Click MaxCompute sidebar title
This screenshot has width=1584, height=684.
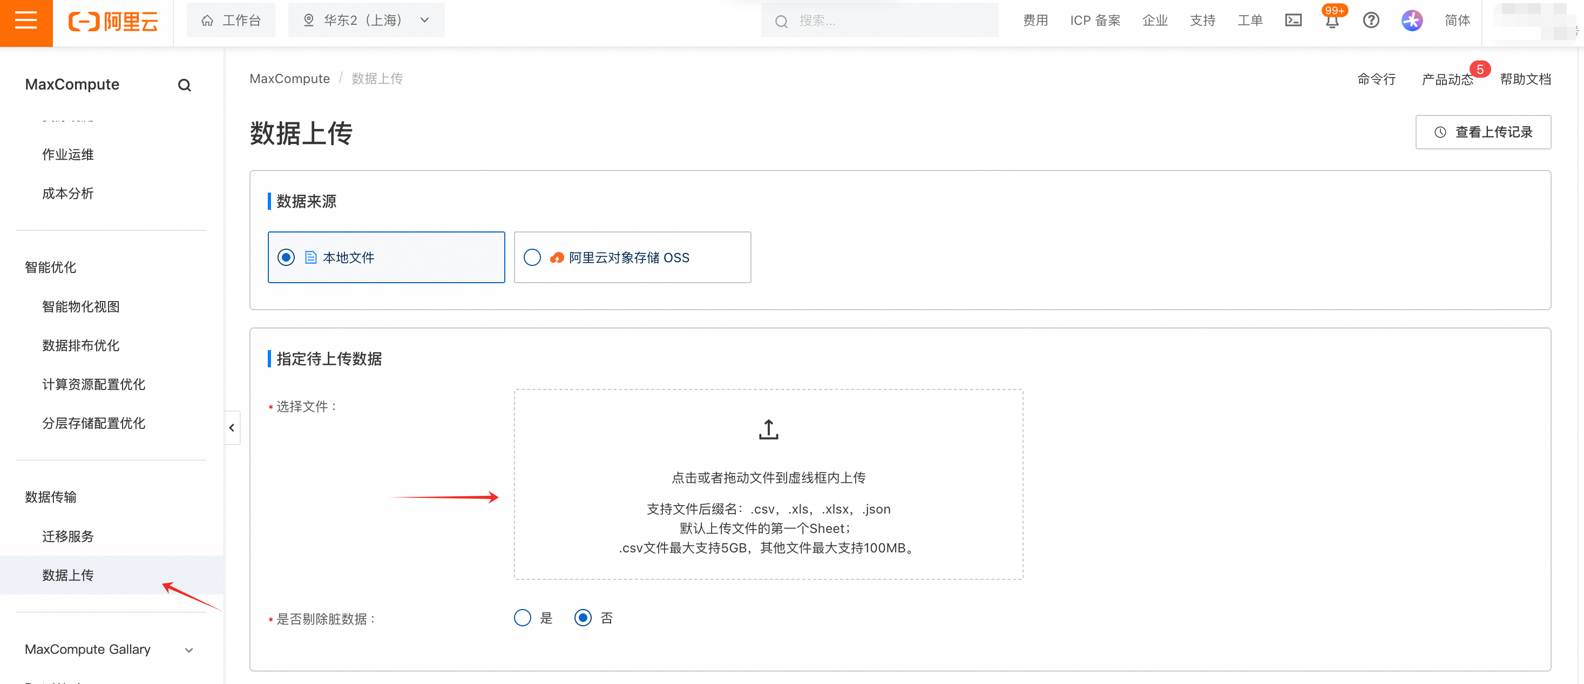click(x=72, y=85)
